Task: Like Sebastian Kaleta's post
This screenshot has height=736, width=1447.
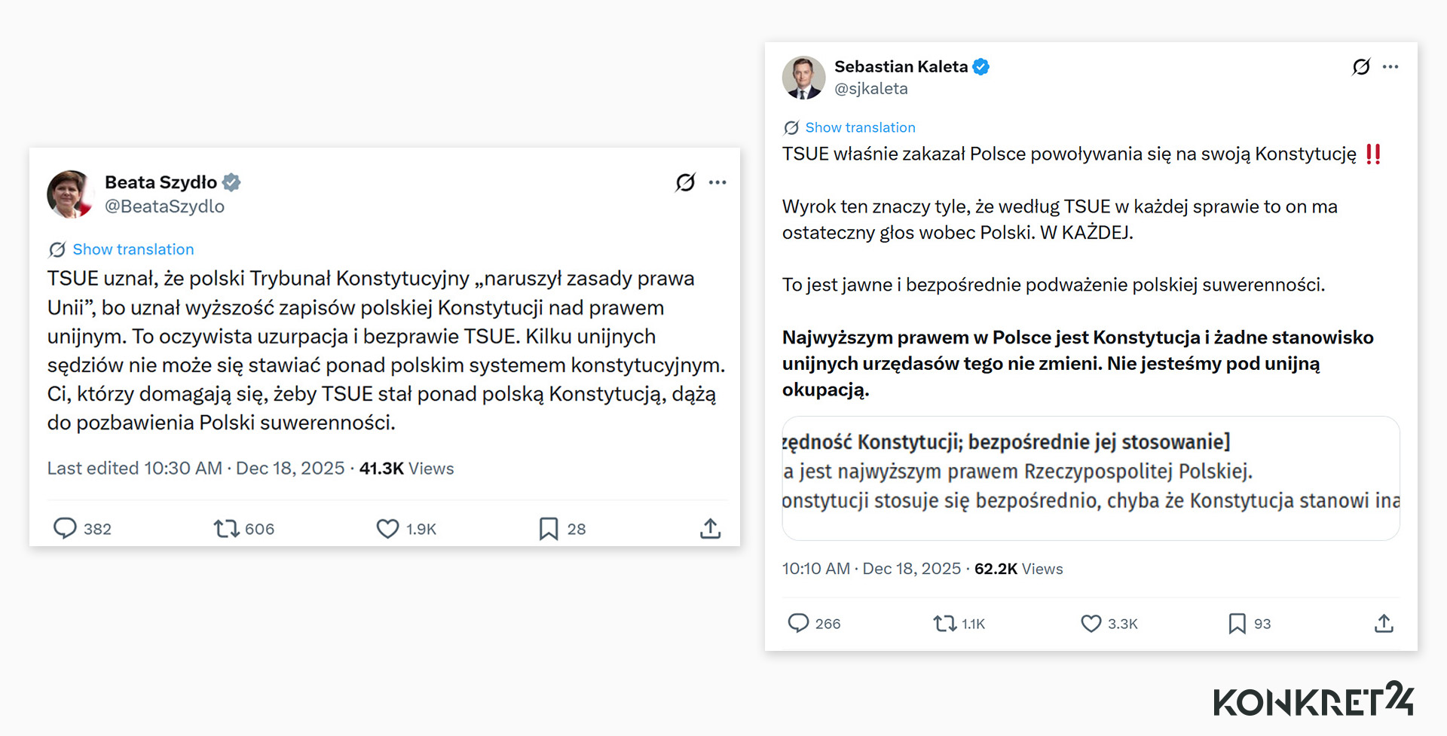Action: [x=1091, y=623]
